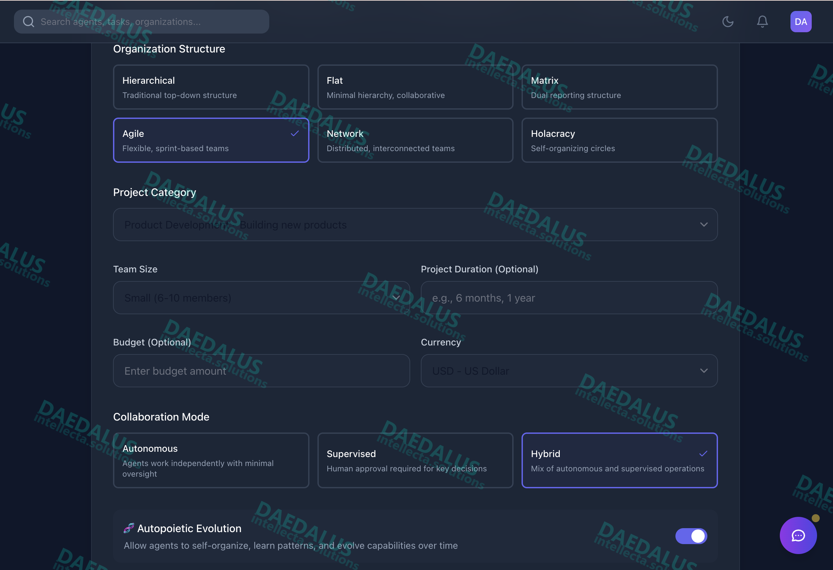
Task: Open the DA user avatar menu
Action: tap(801, 22)
